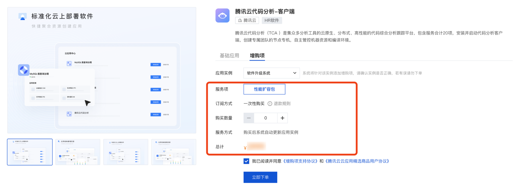Image resolution: width=514 pixels, height=187 pixels.
Task: Click the 服务项 field label
Action: tap(222, 89)
